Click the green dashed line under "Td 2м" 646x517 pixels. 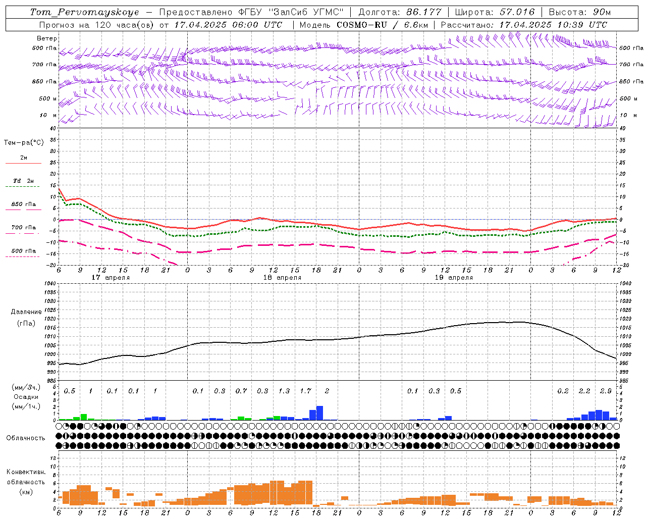[22, 186]
